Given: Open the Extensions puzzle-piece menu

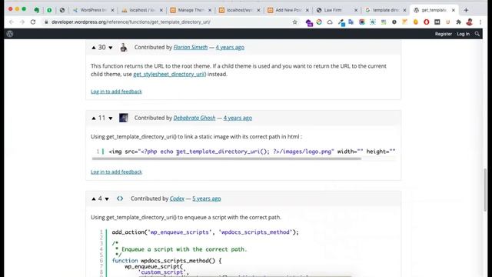Looking at the screenshot, I should pyautogui.click(x=459, y=22).
